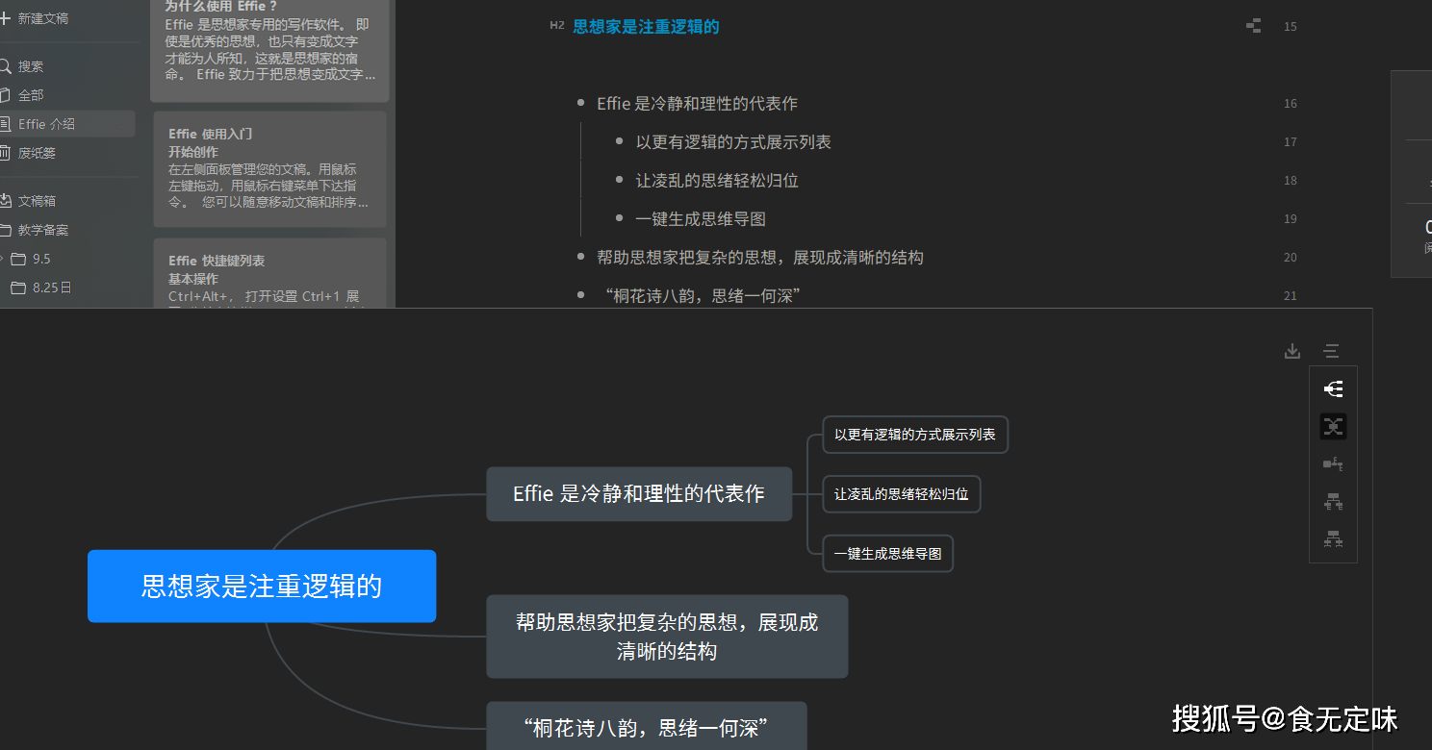The width and height of the screenshot is (1432, 750).
Task: Toggle the H2 marker on 思想家是注重逻辑的
Action: pyautogui.click(x=556, y=26)
